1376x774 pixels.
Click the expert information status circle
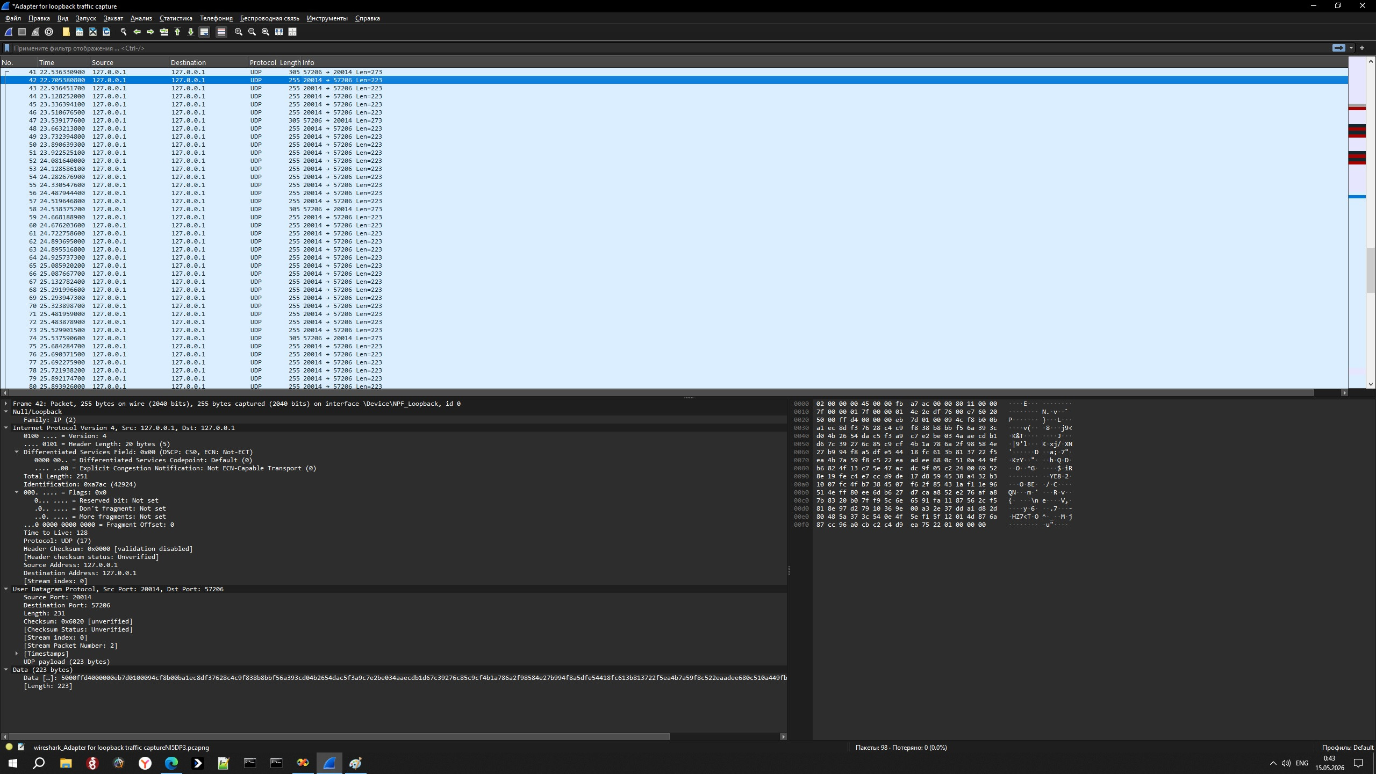(x=9, y=747)
